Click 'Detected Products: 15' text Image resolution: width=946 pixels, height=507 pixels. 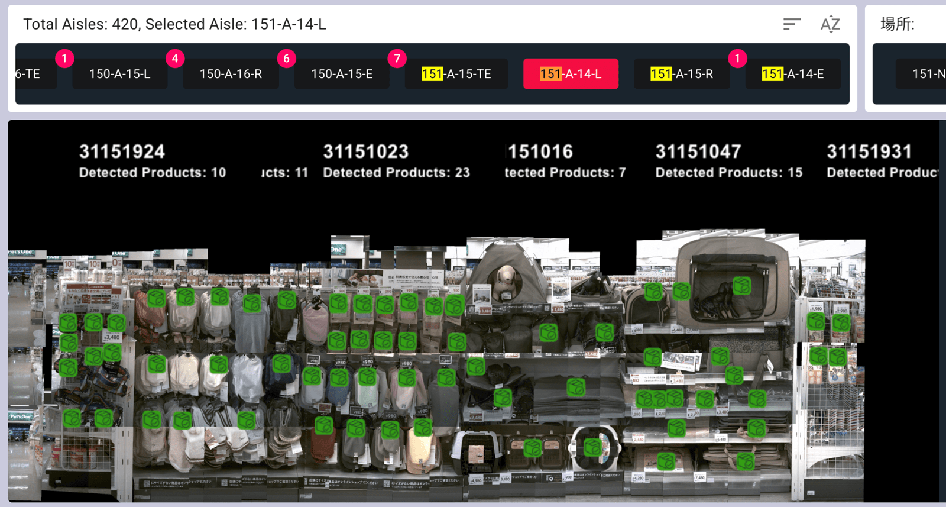pos(729,173)
